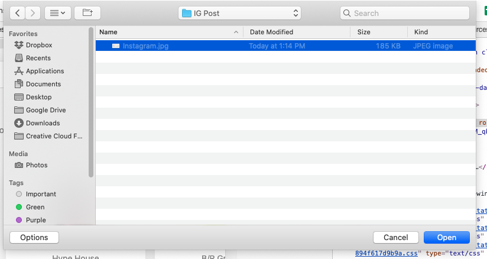Go to Applications folder in sidebar
Screen dimensions: 487x259
point(44,71)
